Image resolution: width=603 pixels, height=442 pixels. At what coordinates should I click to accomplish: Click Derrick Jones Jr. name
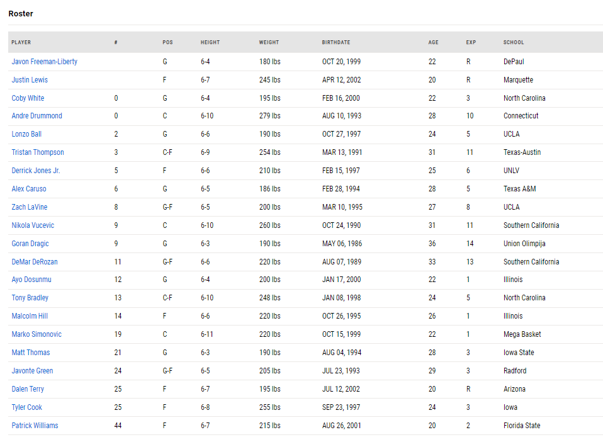pos(36,171)
